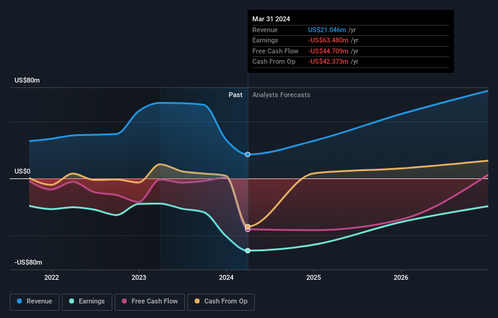
Task: Click the -US$44.709m free cash flow value
Action: [328, 51]
